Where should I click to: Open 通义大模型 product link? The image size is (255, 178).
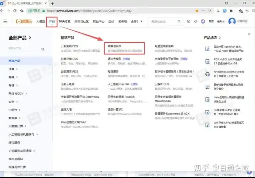coord(114,59)
